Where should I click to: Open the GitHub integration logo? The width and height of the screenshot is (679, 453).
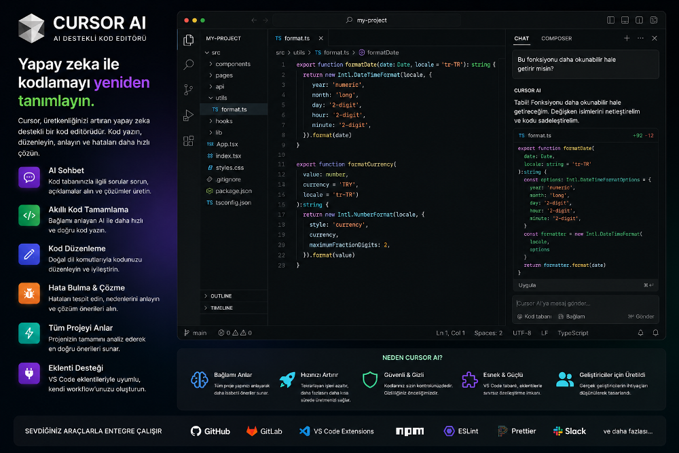[x=210, y=431]
